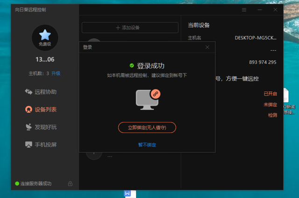Click the hostname DESKTOP-MG5CK...
Screen dimensions: 299x198
point(256,38)
